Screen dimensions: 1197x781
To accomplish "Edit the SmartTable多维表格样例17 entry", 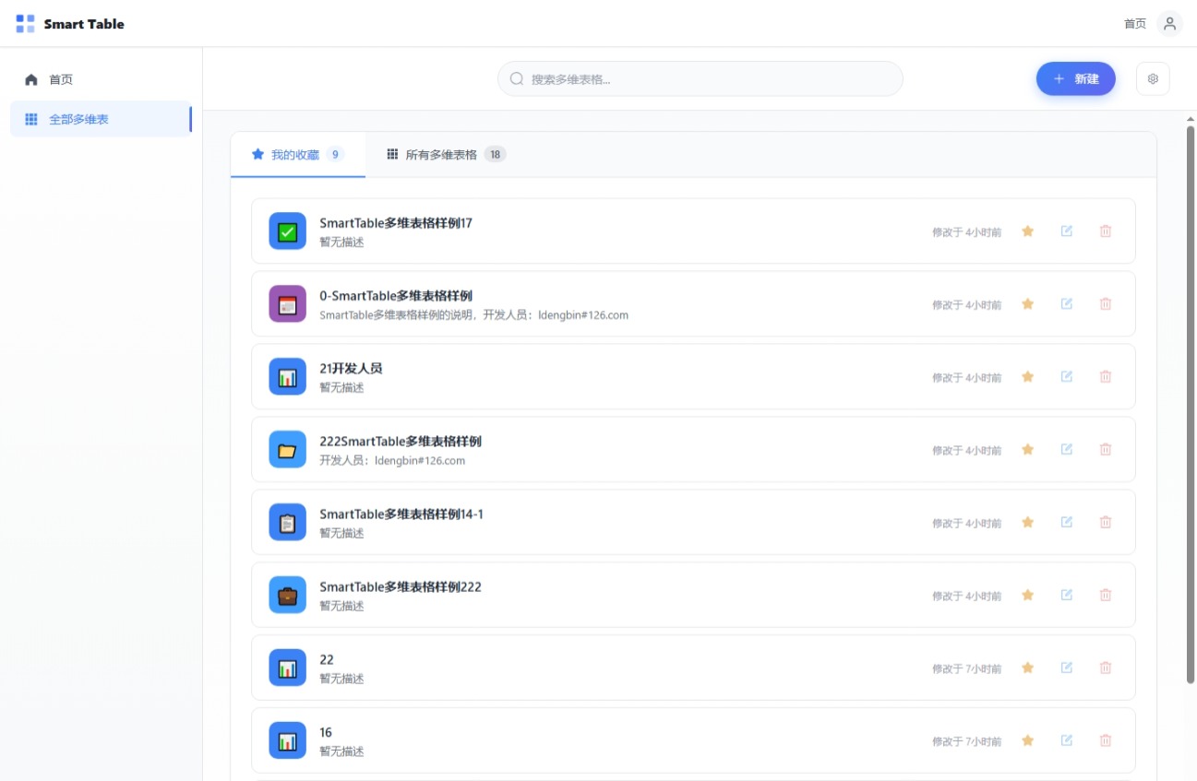I will coord(1066,231).
